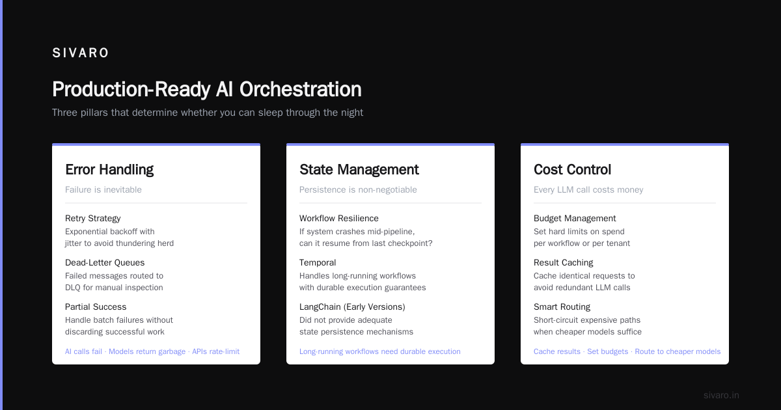Select the Cost Control card heading
Image resolution: width=781 pixels, height=410 pixels.
pyautogui.click(x=572, y=170)
